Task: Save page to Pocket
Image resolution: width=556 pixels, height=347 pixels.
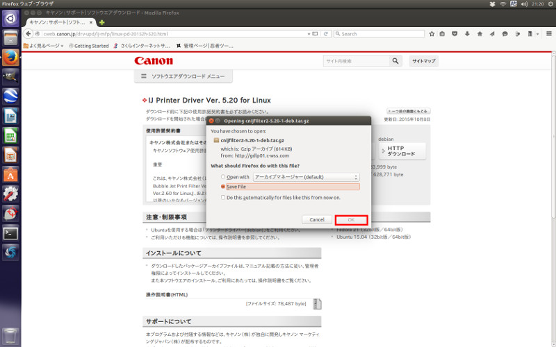Action: (x=455, y=33)
